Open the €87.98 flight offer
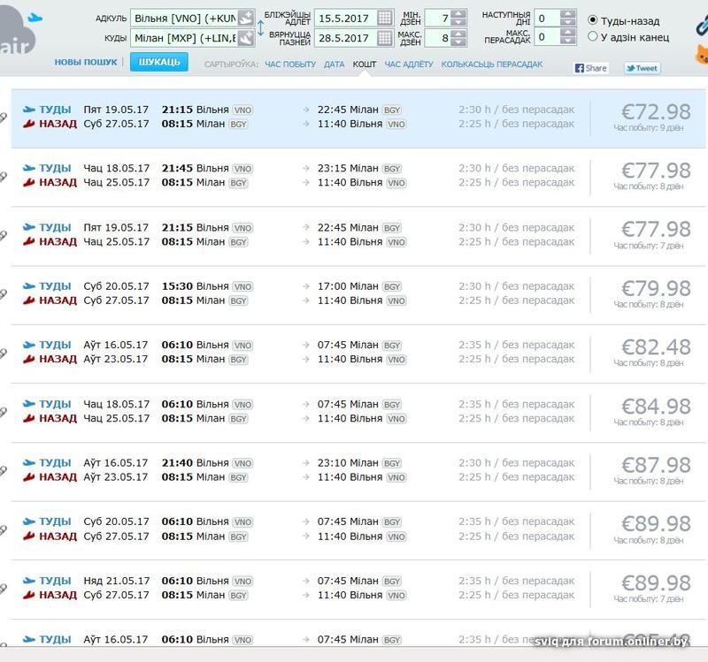This screenshot has width=708, height=662. tap(358, 472)
